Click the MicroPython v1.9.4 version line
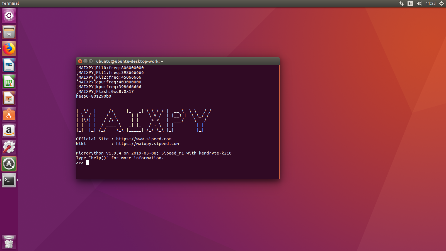The image size is (446, 251). pos(154,153)
